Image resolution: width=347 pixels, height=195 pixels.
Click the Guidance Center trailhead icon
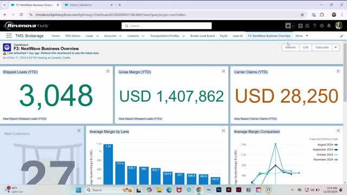point(307,26)
